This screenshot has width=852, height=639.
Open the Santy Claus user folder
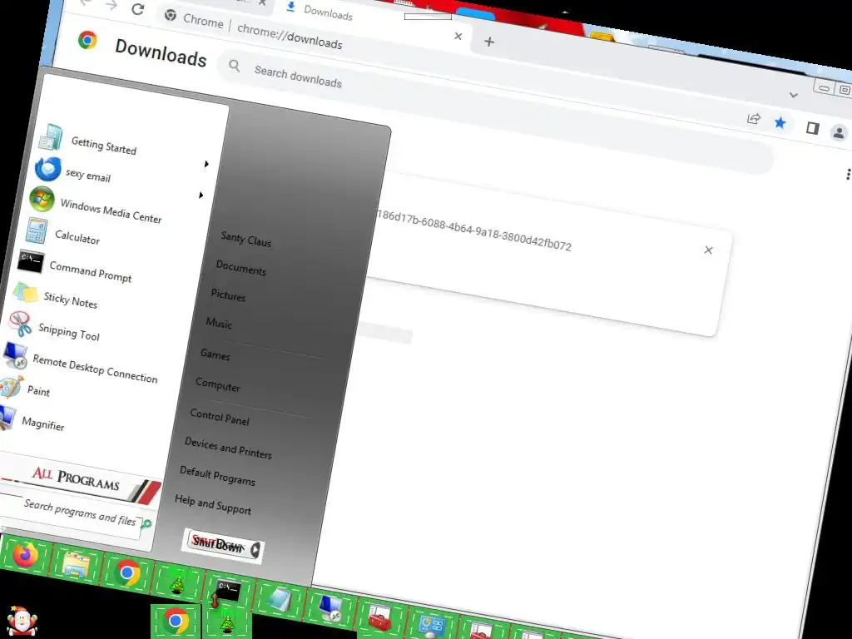coord(245,239)
